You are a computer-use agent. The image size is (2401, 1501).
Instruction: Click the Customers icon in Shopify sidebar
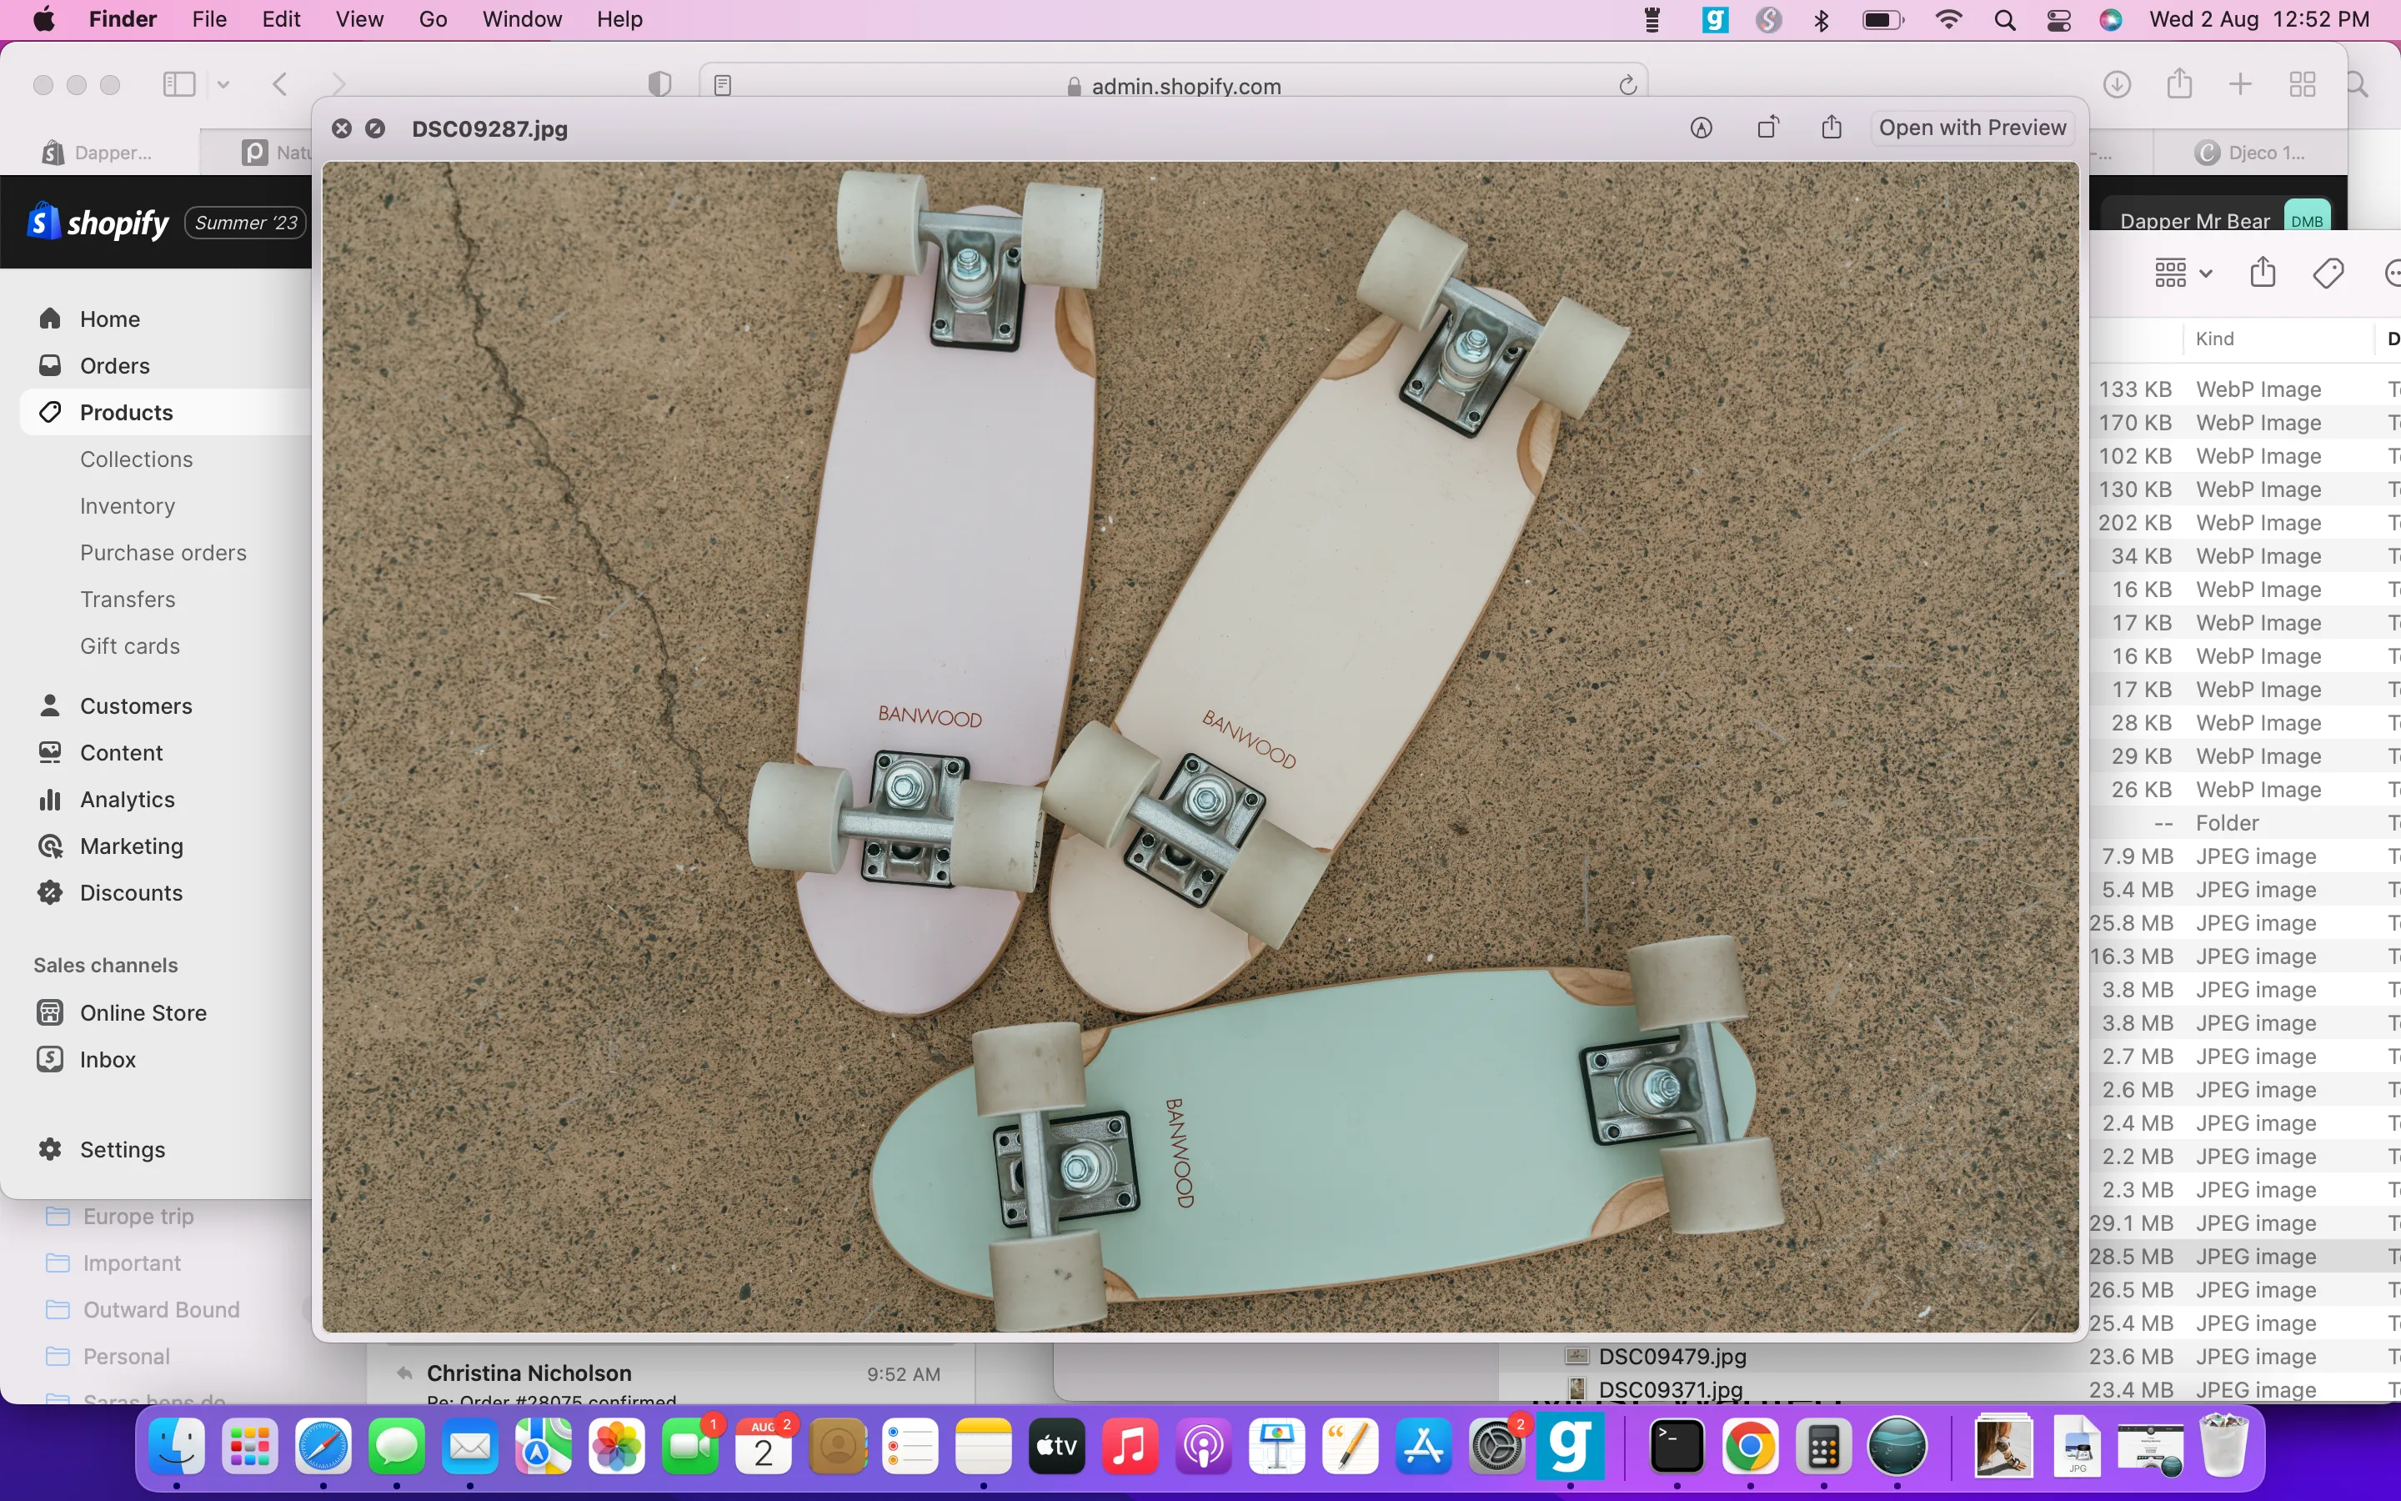pos(50,705)
